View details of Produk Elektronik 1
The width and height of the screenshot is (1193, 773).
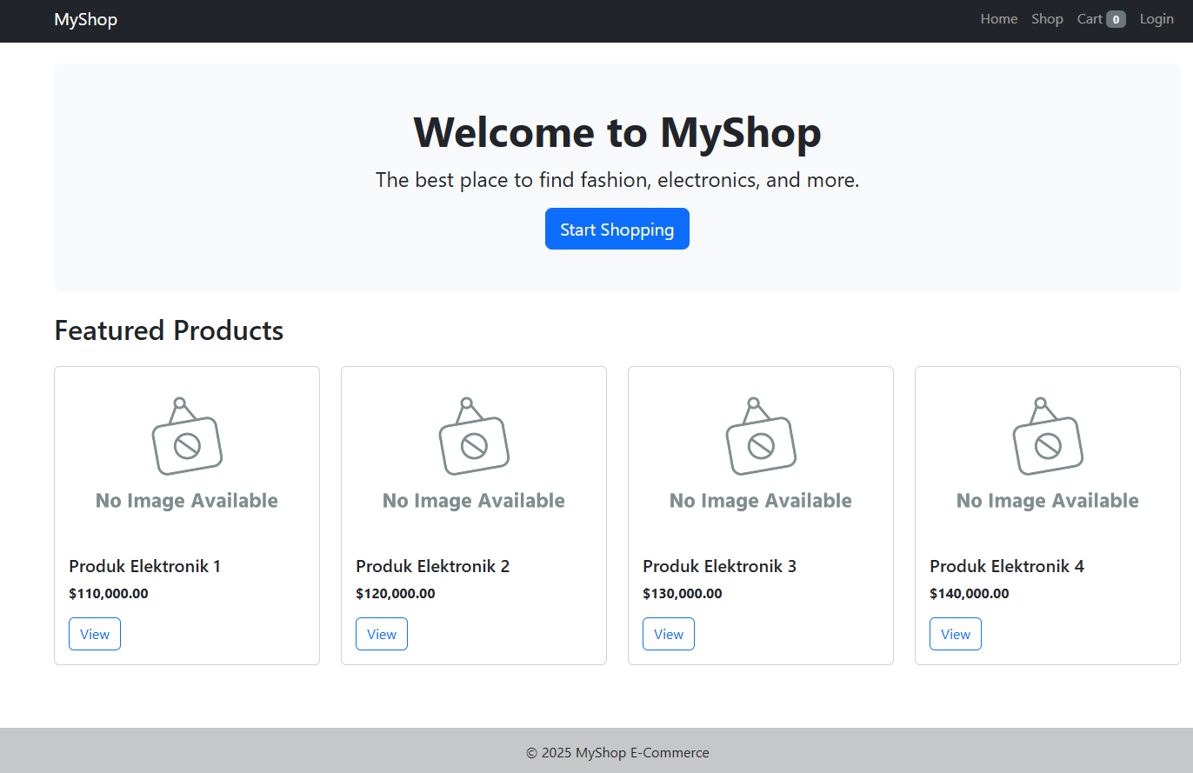94,634
